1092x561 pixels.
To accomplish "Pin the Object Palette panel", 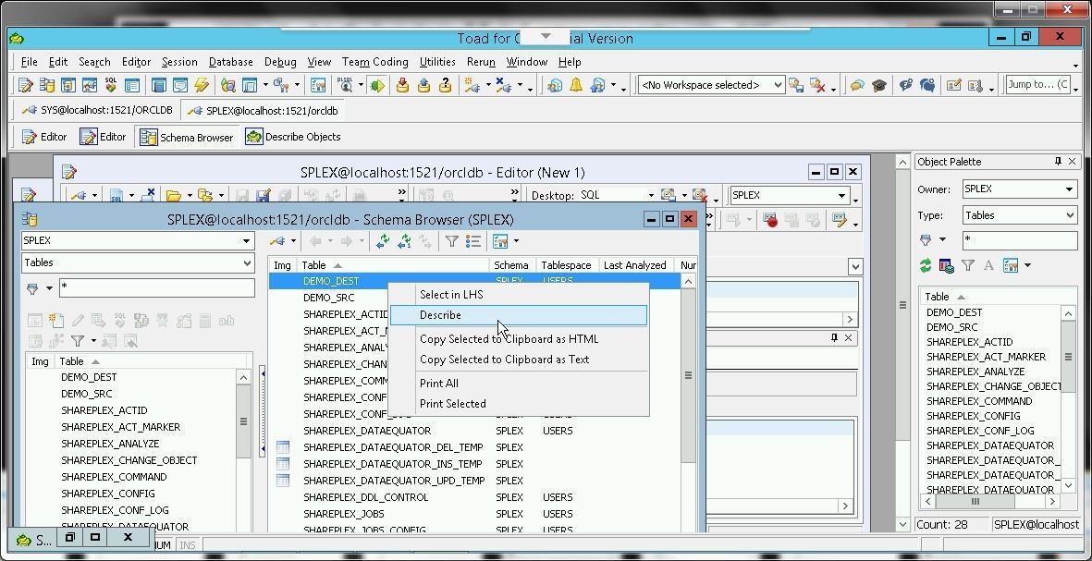I will (x=1058, y=162).
